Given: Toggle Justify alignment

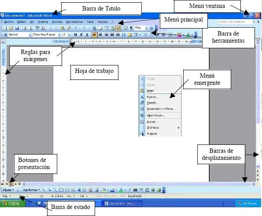Looking at the screenshot, I should tap(112, 35).
